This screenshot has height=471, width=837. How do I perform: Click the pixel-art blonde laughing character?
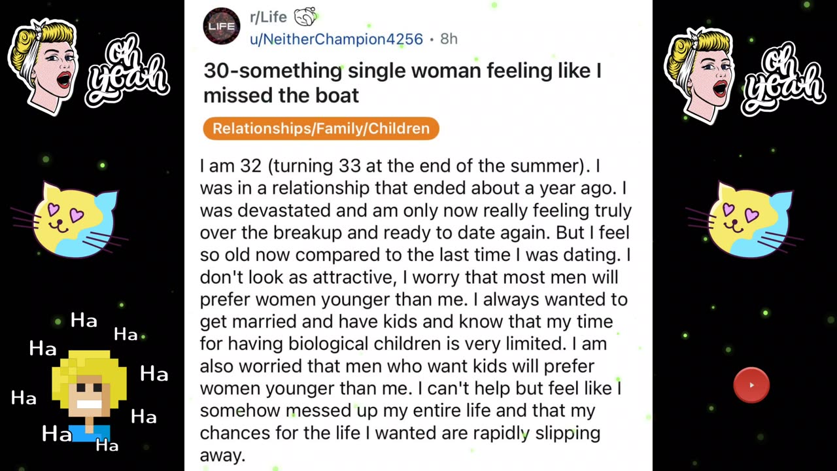point(90,395)
